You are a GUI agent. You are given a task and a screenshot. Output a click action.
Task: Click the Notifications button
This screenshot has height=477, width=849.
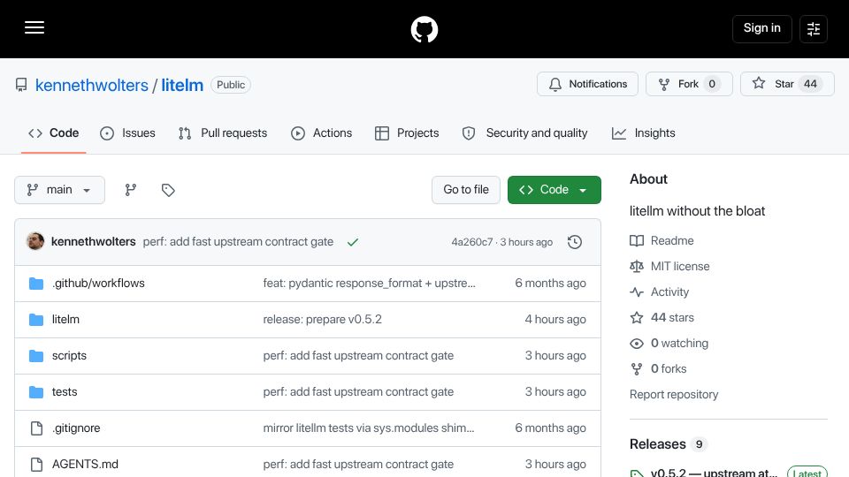587,84
